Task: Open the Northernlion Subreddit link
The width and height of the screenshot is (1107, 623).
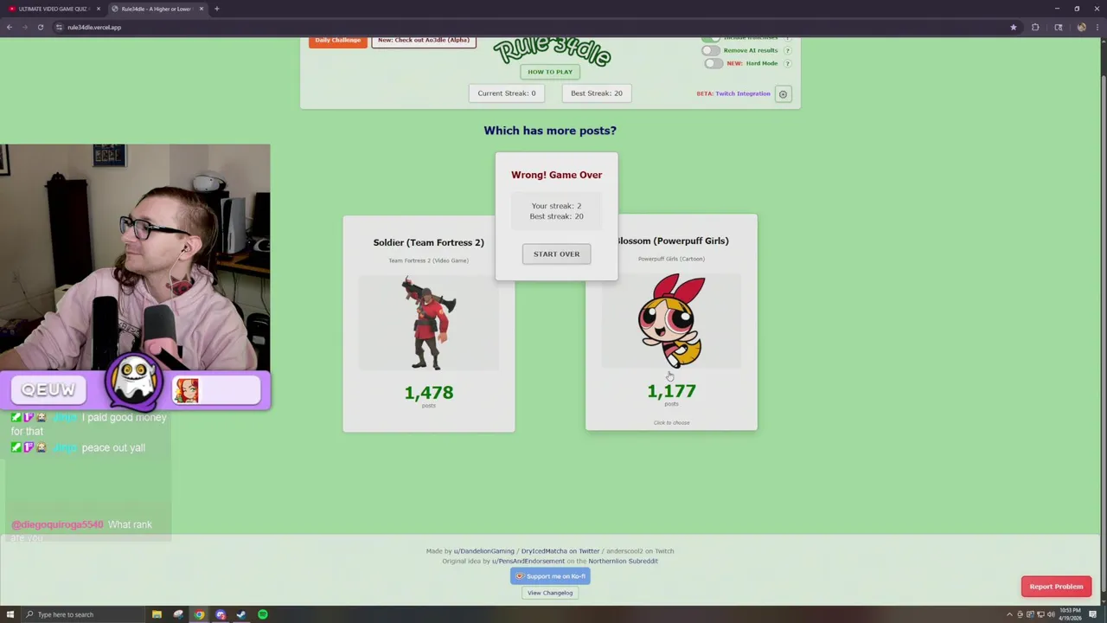Action: pos(623,561)
